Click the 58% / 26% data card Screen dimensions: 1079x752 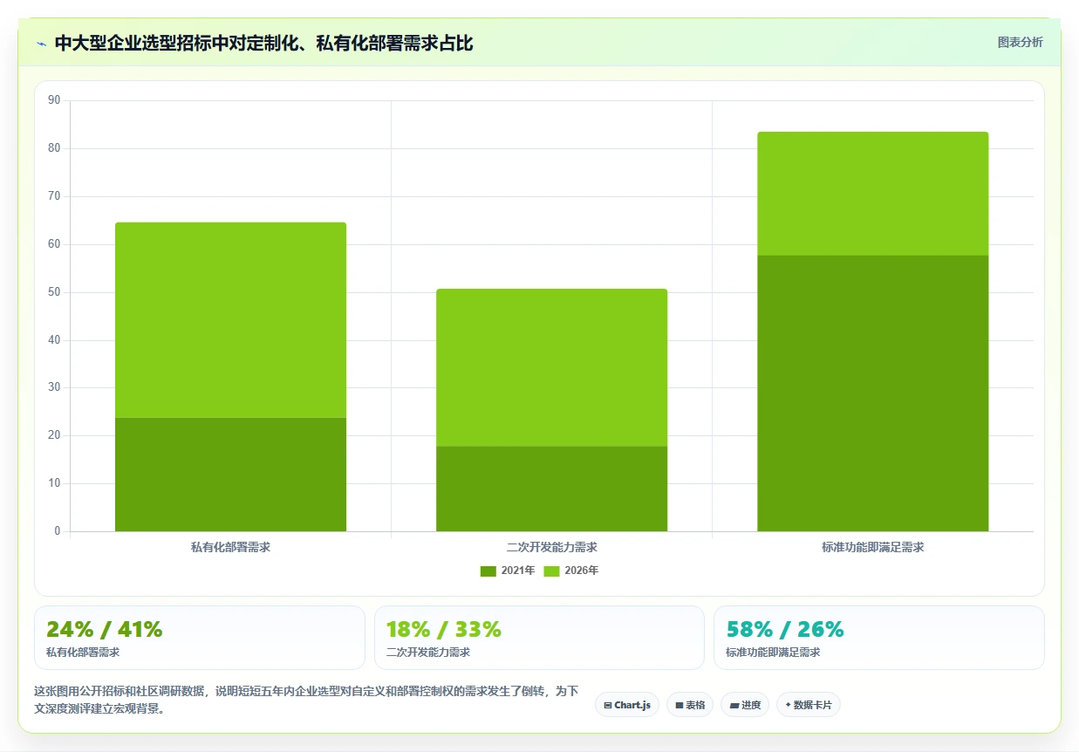coord(879,638)
